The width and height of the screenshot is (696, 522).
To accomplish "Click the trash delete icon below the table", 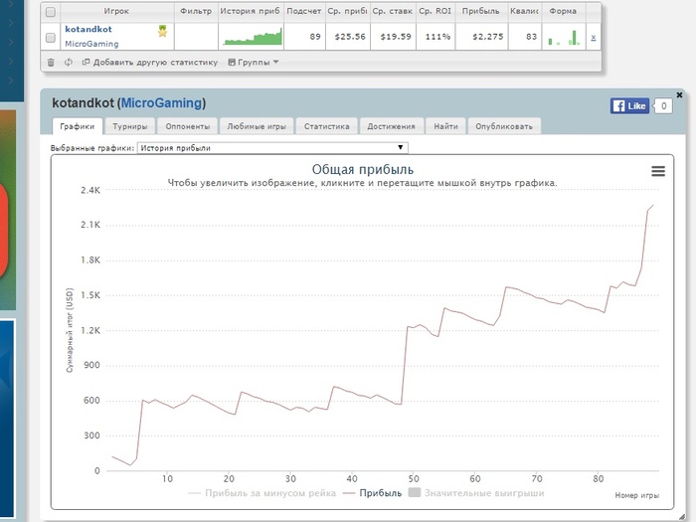I will 51,63.
